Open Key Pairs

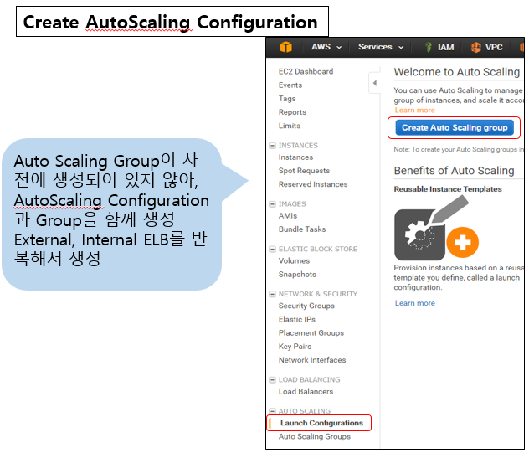[x=295, y=347]
